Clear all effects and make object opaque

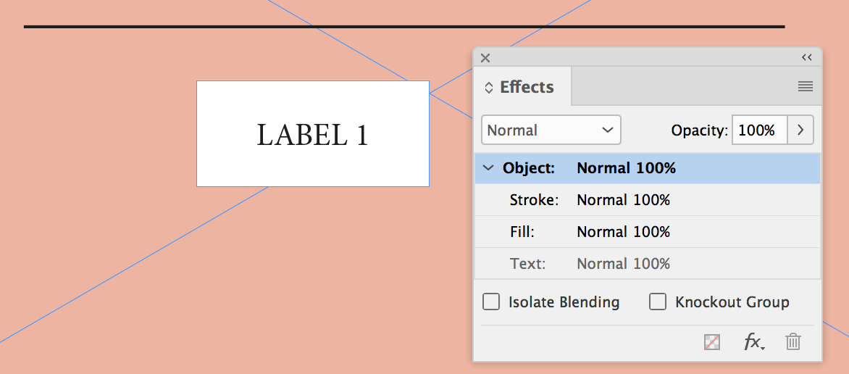(x=712, y=342)
